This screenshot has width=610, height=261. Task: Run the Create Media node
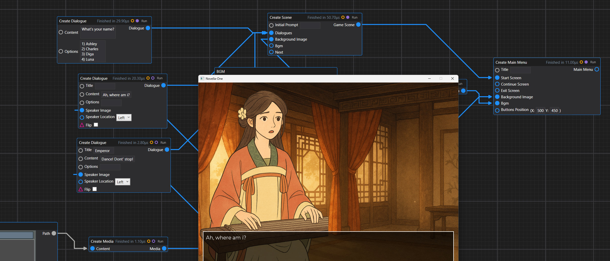160,241
